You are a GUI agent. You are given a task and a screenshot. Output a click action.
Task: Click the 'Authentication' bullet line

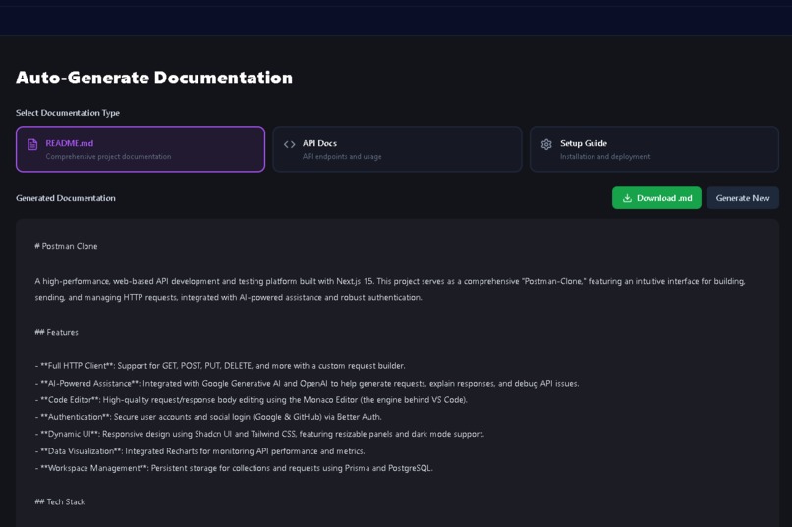[208, 417]
